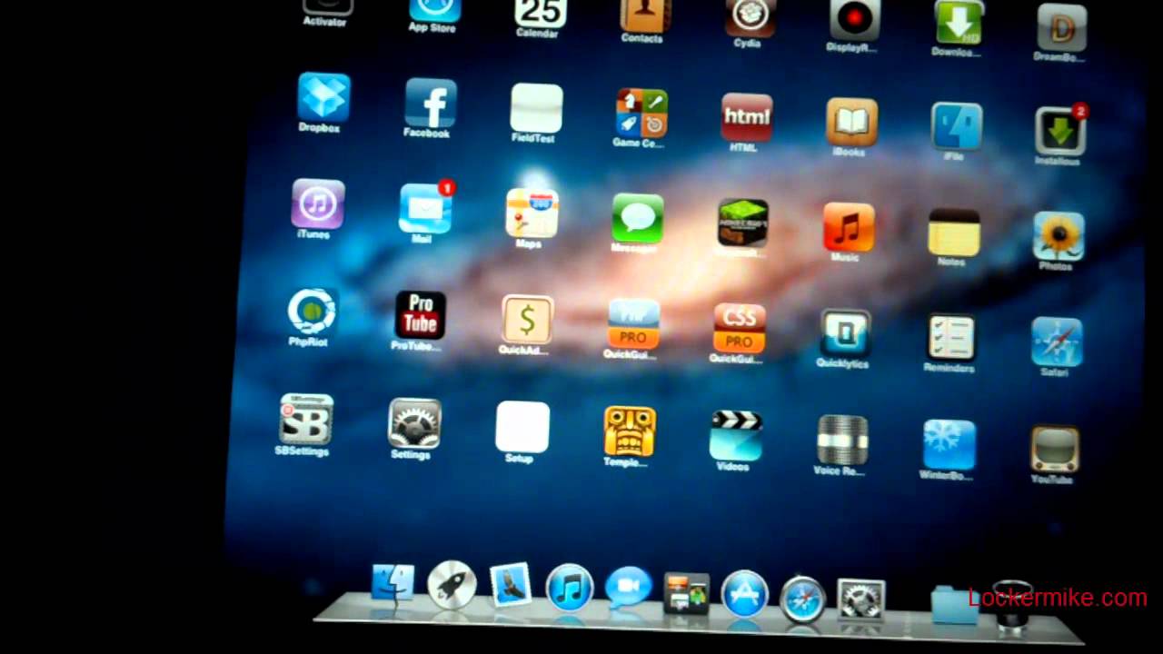1163x654 pixels.
Task: Open the Dropbox app
Action: [323, 96]
